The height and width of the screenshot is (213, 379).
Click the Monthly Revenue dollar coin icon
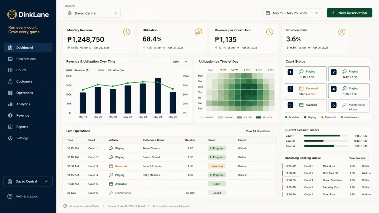point(127,32)
